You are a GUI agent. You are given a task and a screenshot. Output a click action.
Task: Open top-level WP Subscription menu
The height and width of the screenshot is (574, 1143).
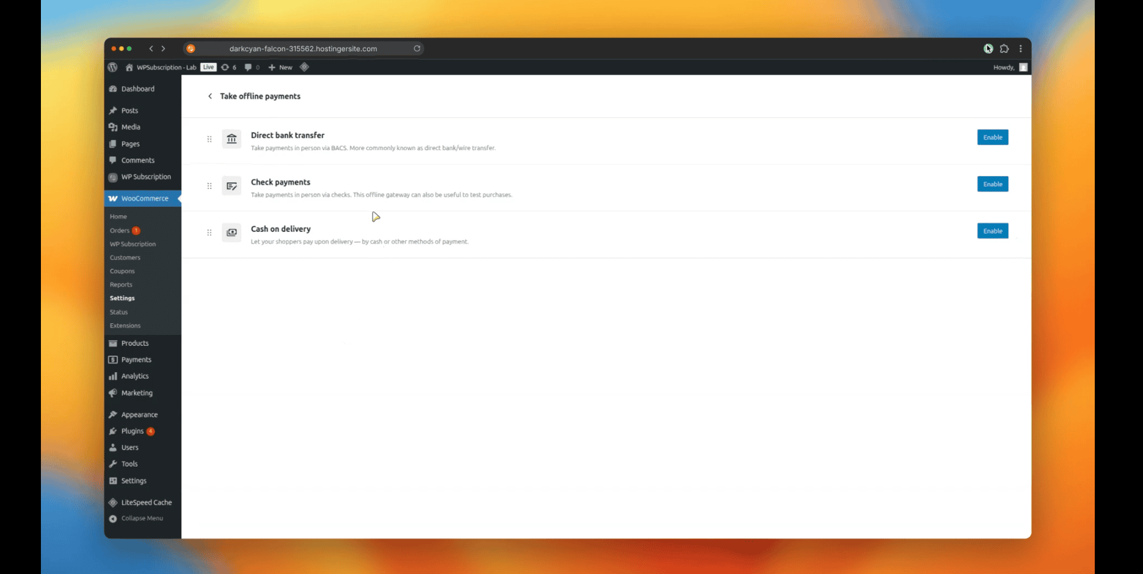[x=142, y=177]
